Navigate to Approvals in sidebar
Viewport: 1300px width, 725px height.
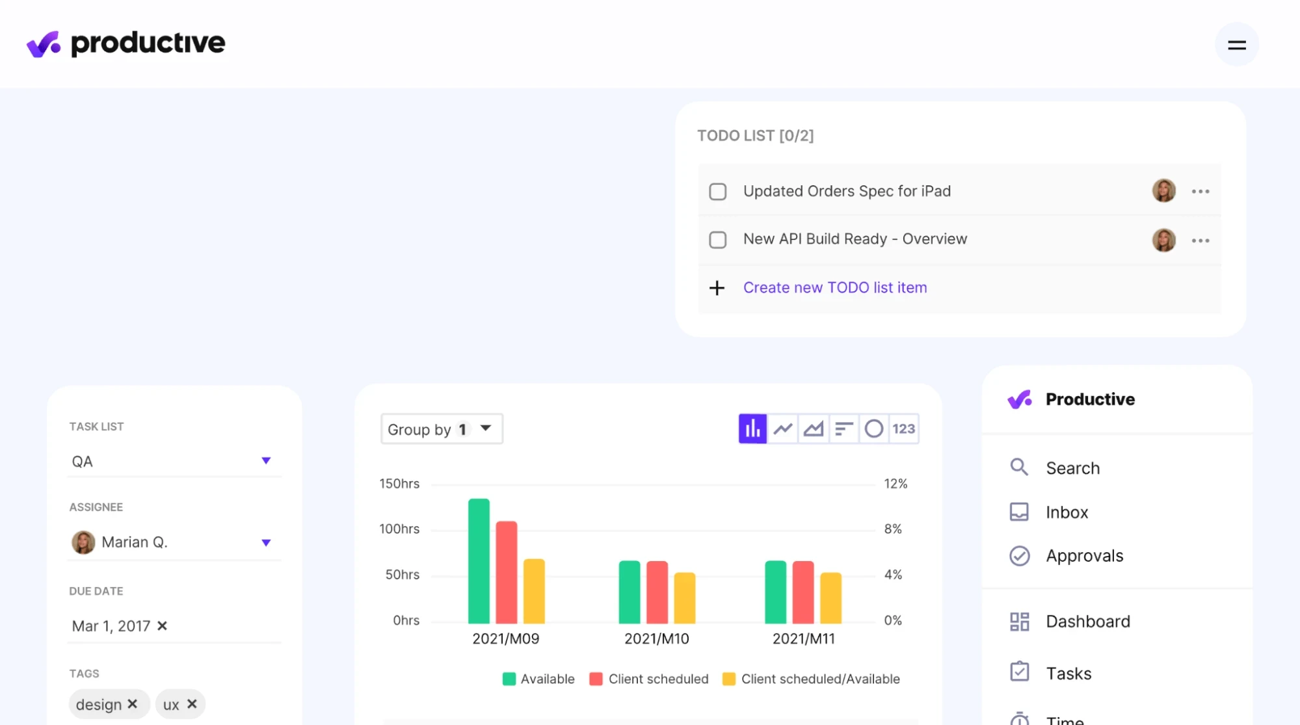[x=1084, y=555]
